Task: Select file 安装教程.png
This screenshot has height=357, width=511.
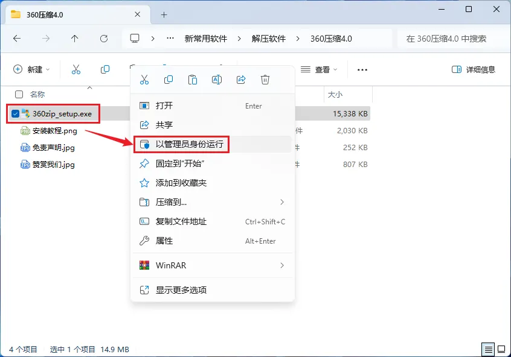Action: pos(55,131)
